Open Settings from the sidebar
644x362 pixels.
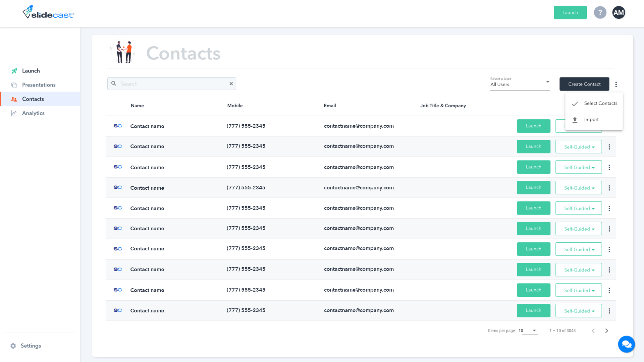30,346
